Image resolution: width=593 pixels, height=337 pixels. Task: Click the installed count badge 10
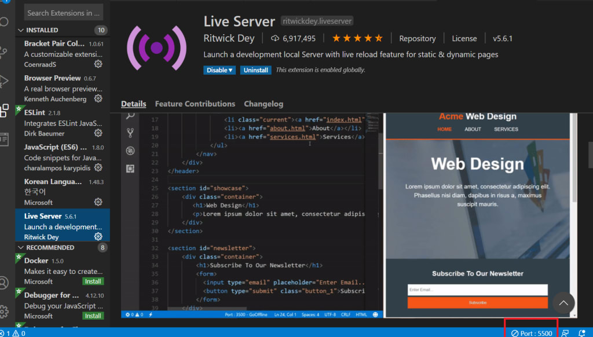(x=101, y=30)
